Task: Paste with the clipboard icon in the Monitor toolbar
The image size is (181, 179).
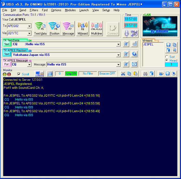Action: coord(135,74)
